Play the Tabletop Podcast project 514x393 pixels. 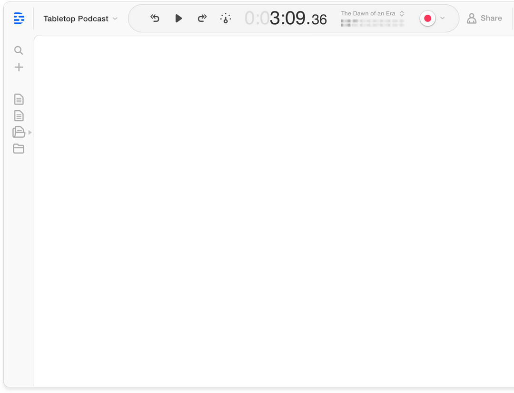pyautogui.click(x=178, y=18)
